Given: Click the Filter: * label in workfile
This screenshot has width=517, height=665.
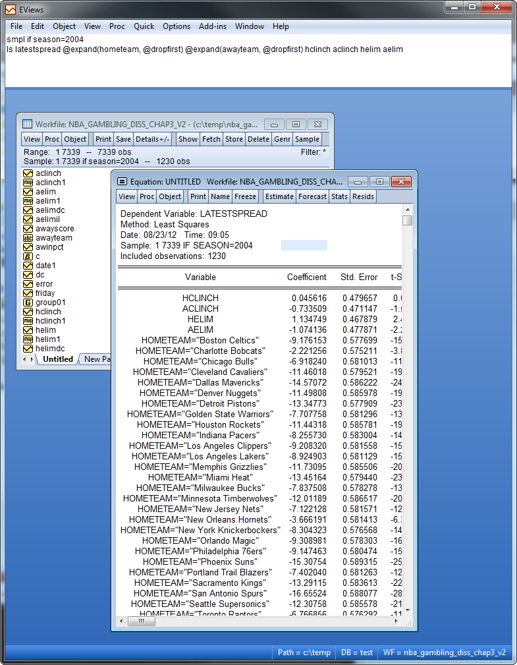Looking at the screenshot, I should tap(313, 152).
